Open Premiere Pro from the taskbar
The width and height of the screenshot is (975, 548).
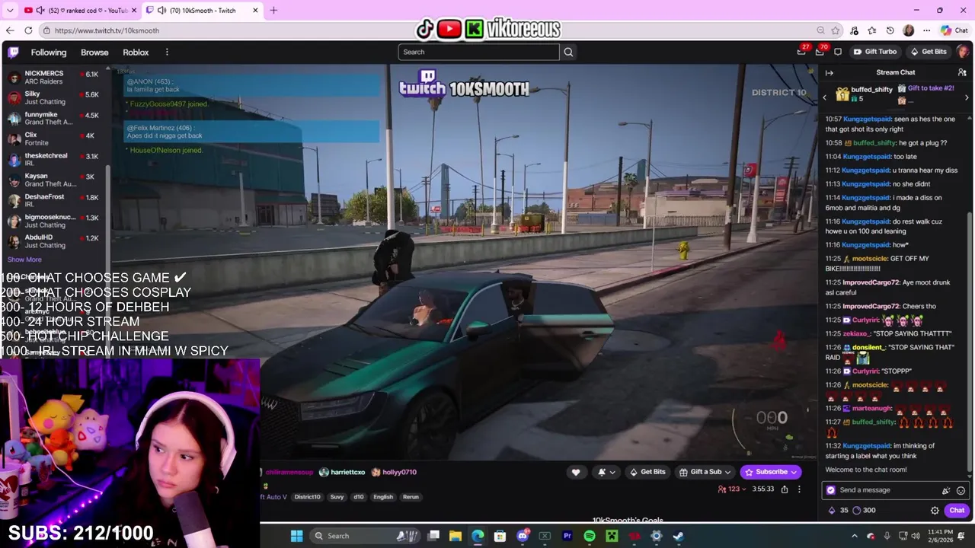(567, 536)
